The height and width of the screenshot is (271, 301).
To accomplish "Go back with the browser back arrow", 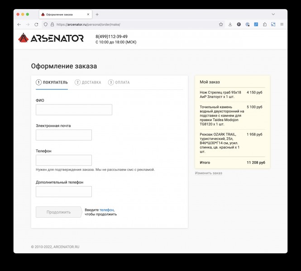I will click(x=19, y=24).
